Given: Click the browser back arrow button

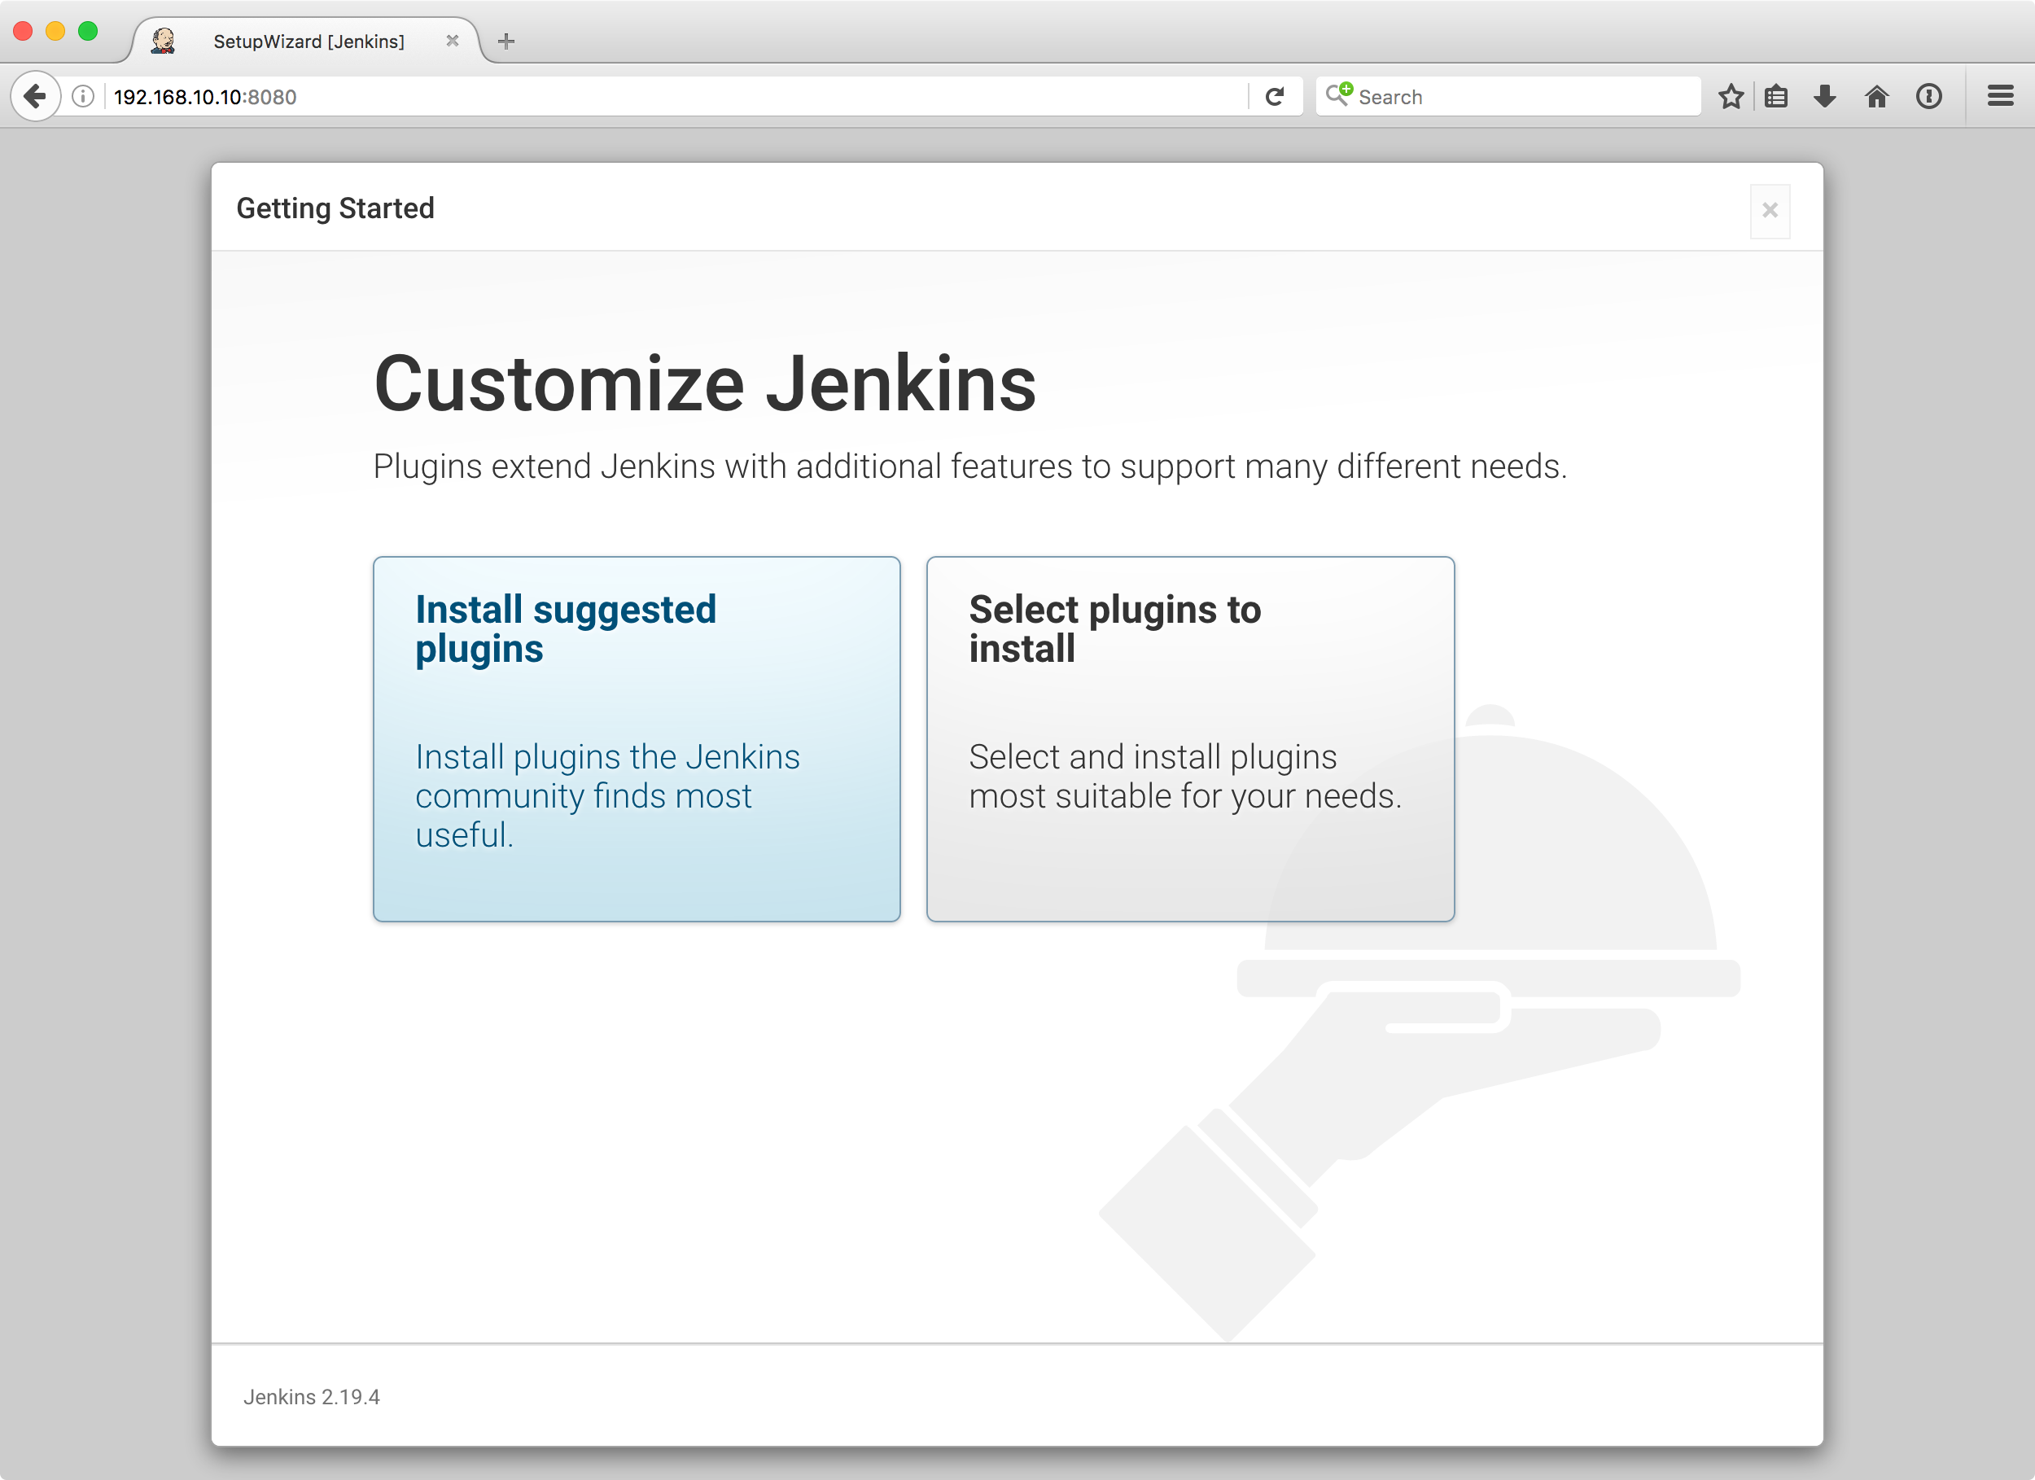Looking at the screenshot, I should pos(35,96).
